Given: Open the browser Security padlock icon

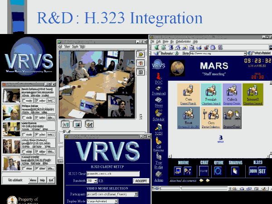Looking at the screenshot, I should click(x=206, y=47).
